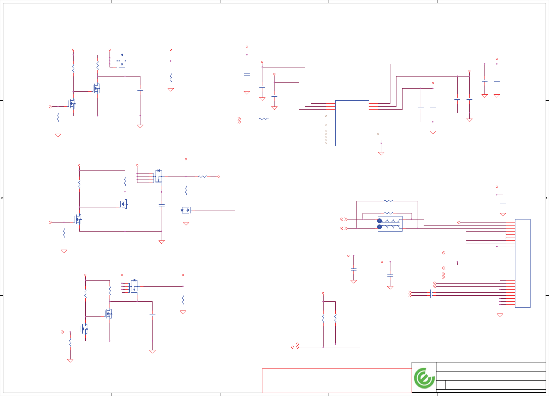Viewport: 549px width, 396px height.
Task: Select the ground symbol beneath the right-edge connector
Action: pyautogui.click(x=500, y=315)
